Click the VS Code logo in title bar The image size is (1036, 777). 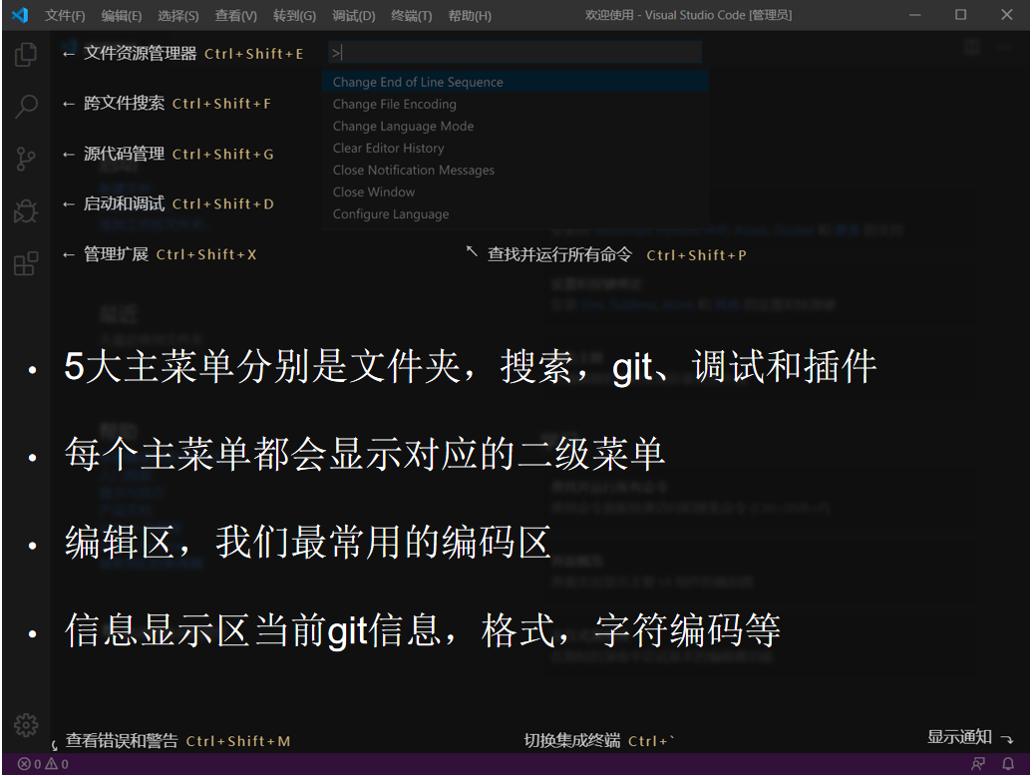[x=20, y=15]
